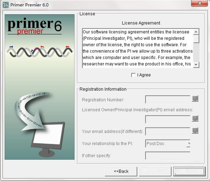The height and width of the screenshot is (181, 210).
Task: Click the If other specify input field
Action: tap(168, 156)
